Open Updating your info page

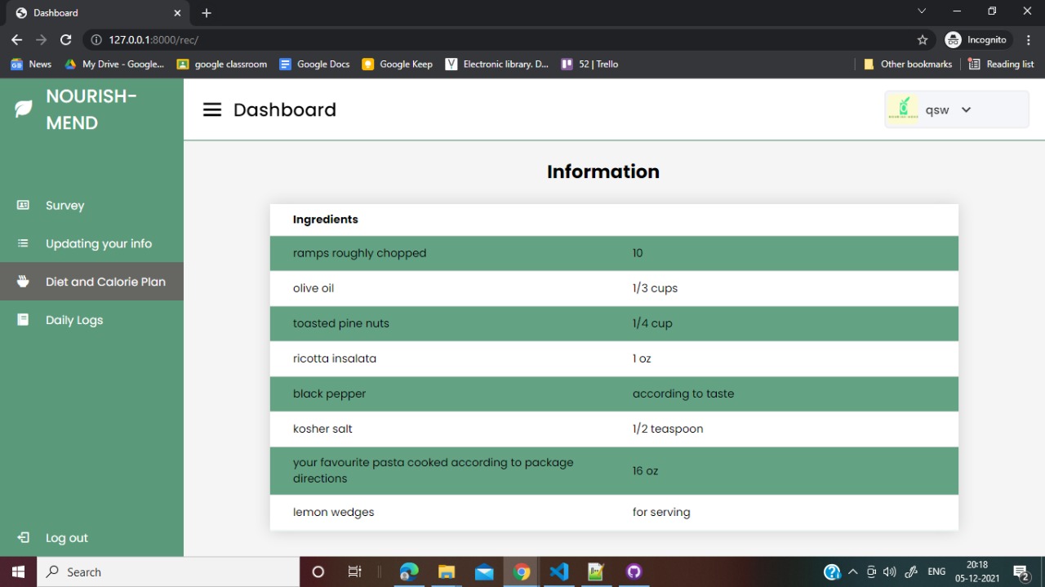(x=91, y=243)
